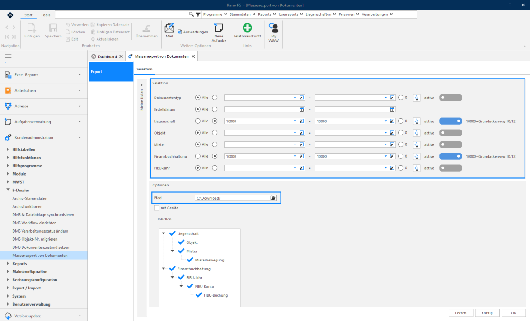
Task: Click the Leeren button
Action: 461,313
